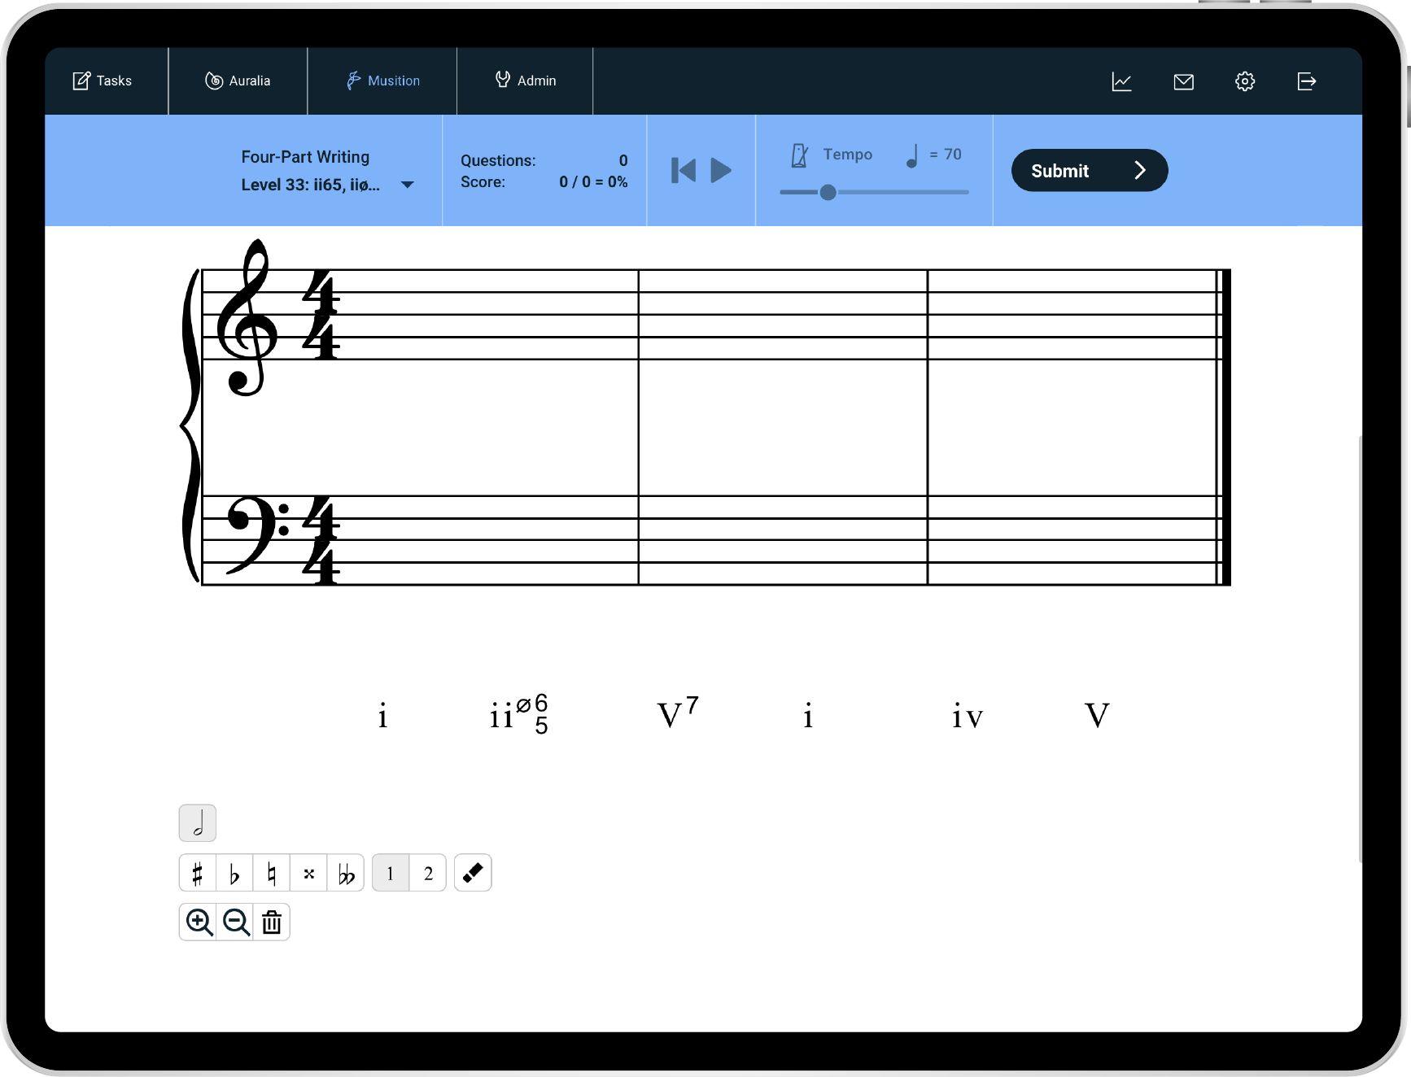Viewport: 1411px width, 1077px height.
Task: Open the results graph icon
Action: (x=1121, y=81)
